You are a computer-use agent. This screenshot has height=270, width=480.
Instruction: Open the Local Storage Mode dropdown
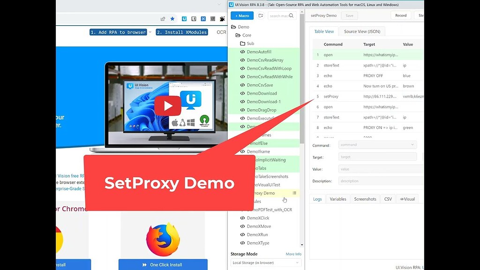click(x=266, y=263)
